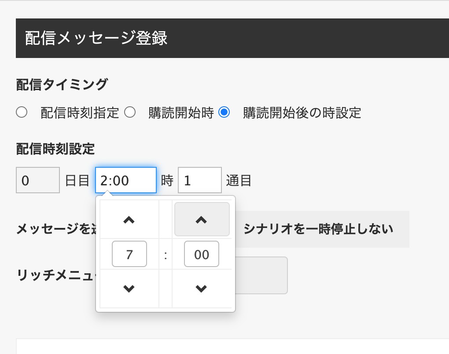The height and width of the screenshot is (354, 449).
Task: Click the 通目 message number field showing 1
Action: [200, 180]
